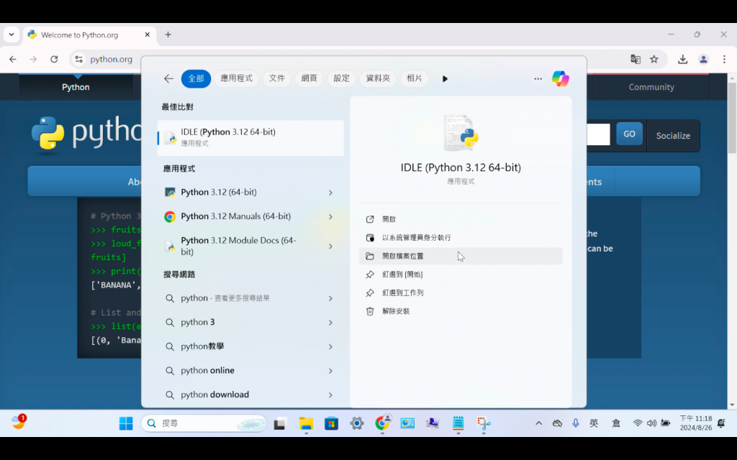Click the microphone icon in the system tray
Image resolution: width=737 pixels, height=460 pixels.
point(575,423)
